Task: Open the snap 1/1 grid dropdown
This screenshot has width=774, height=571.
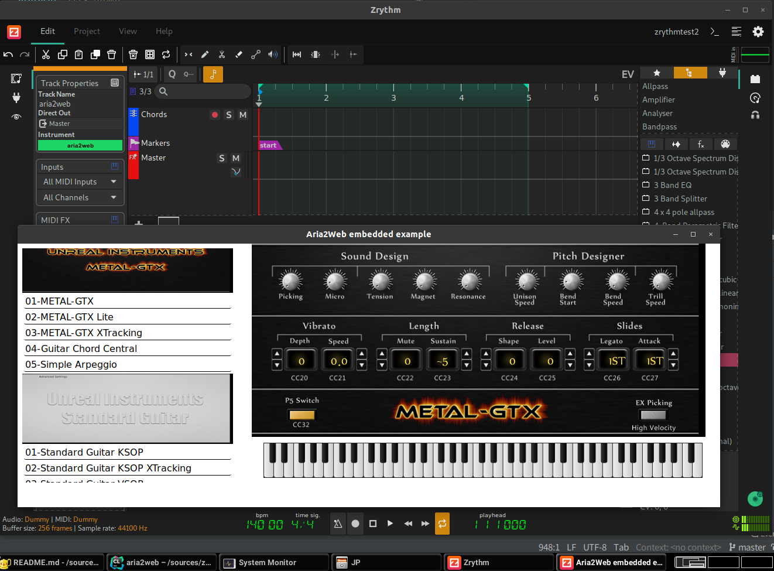Action: 143,74
